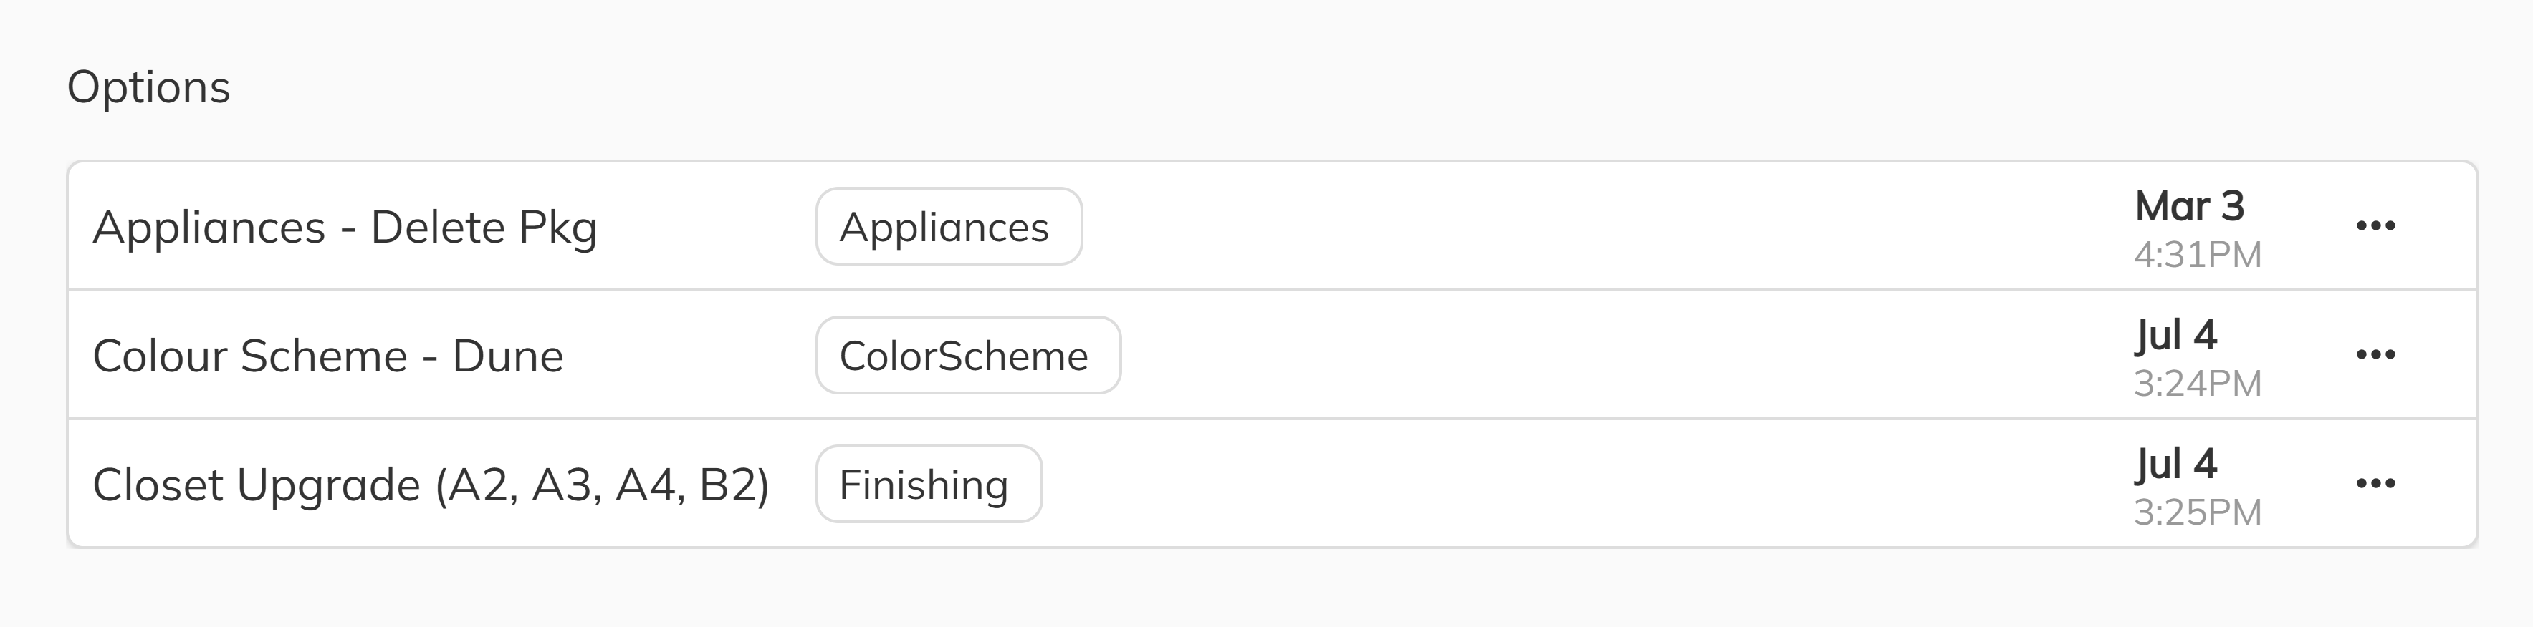
Task: Click the ellipsis icon for Closet Upgrade row
Action: coord(2377,482)
